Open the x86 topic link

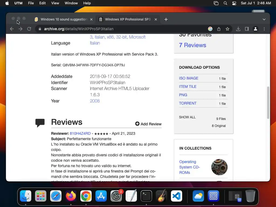coord(110,37)
